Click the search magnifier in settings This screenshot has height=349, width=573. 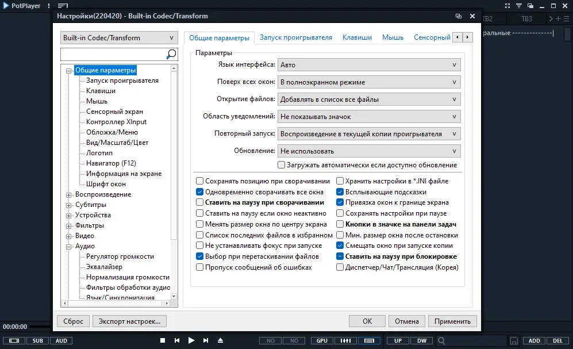(x=171, y=55)
